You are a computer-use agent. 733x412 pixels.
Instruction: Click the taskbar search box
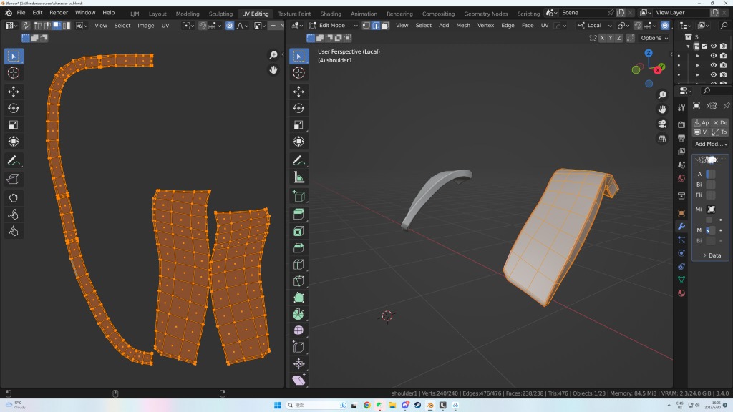point(316,405)
